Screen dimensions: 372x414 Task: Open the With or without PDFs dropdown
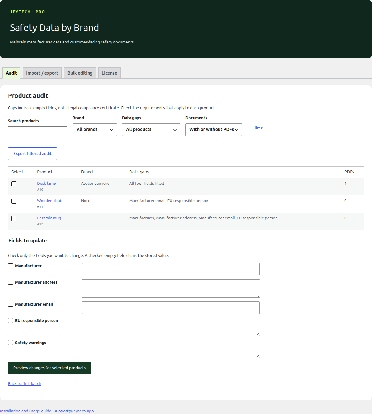tap(214, 130)
